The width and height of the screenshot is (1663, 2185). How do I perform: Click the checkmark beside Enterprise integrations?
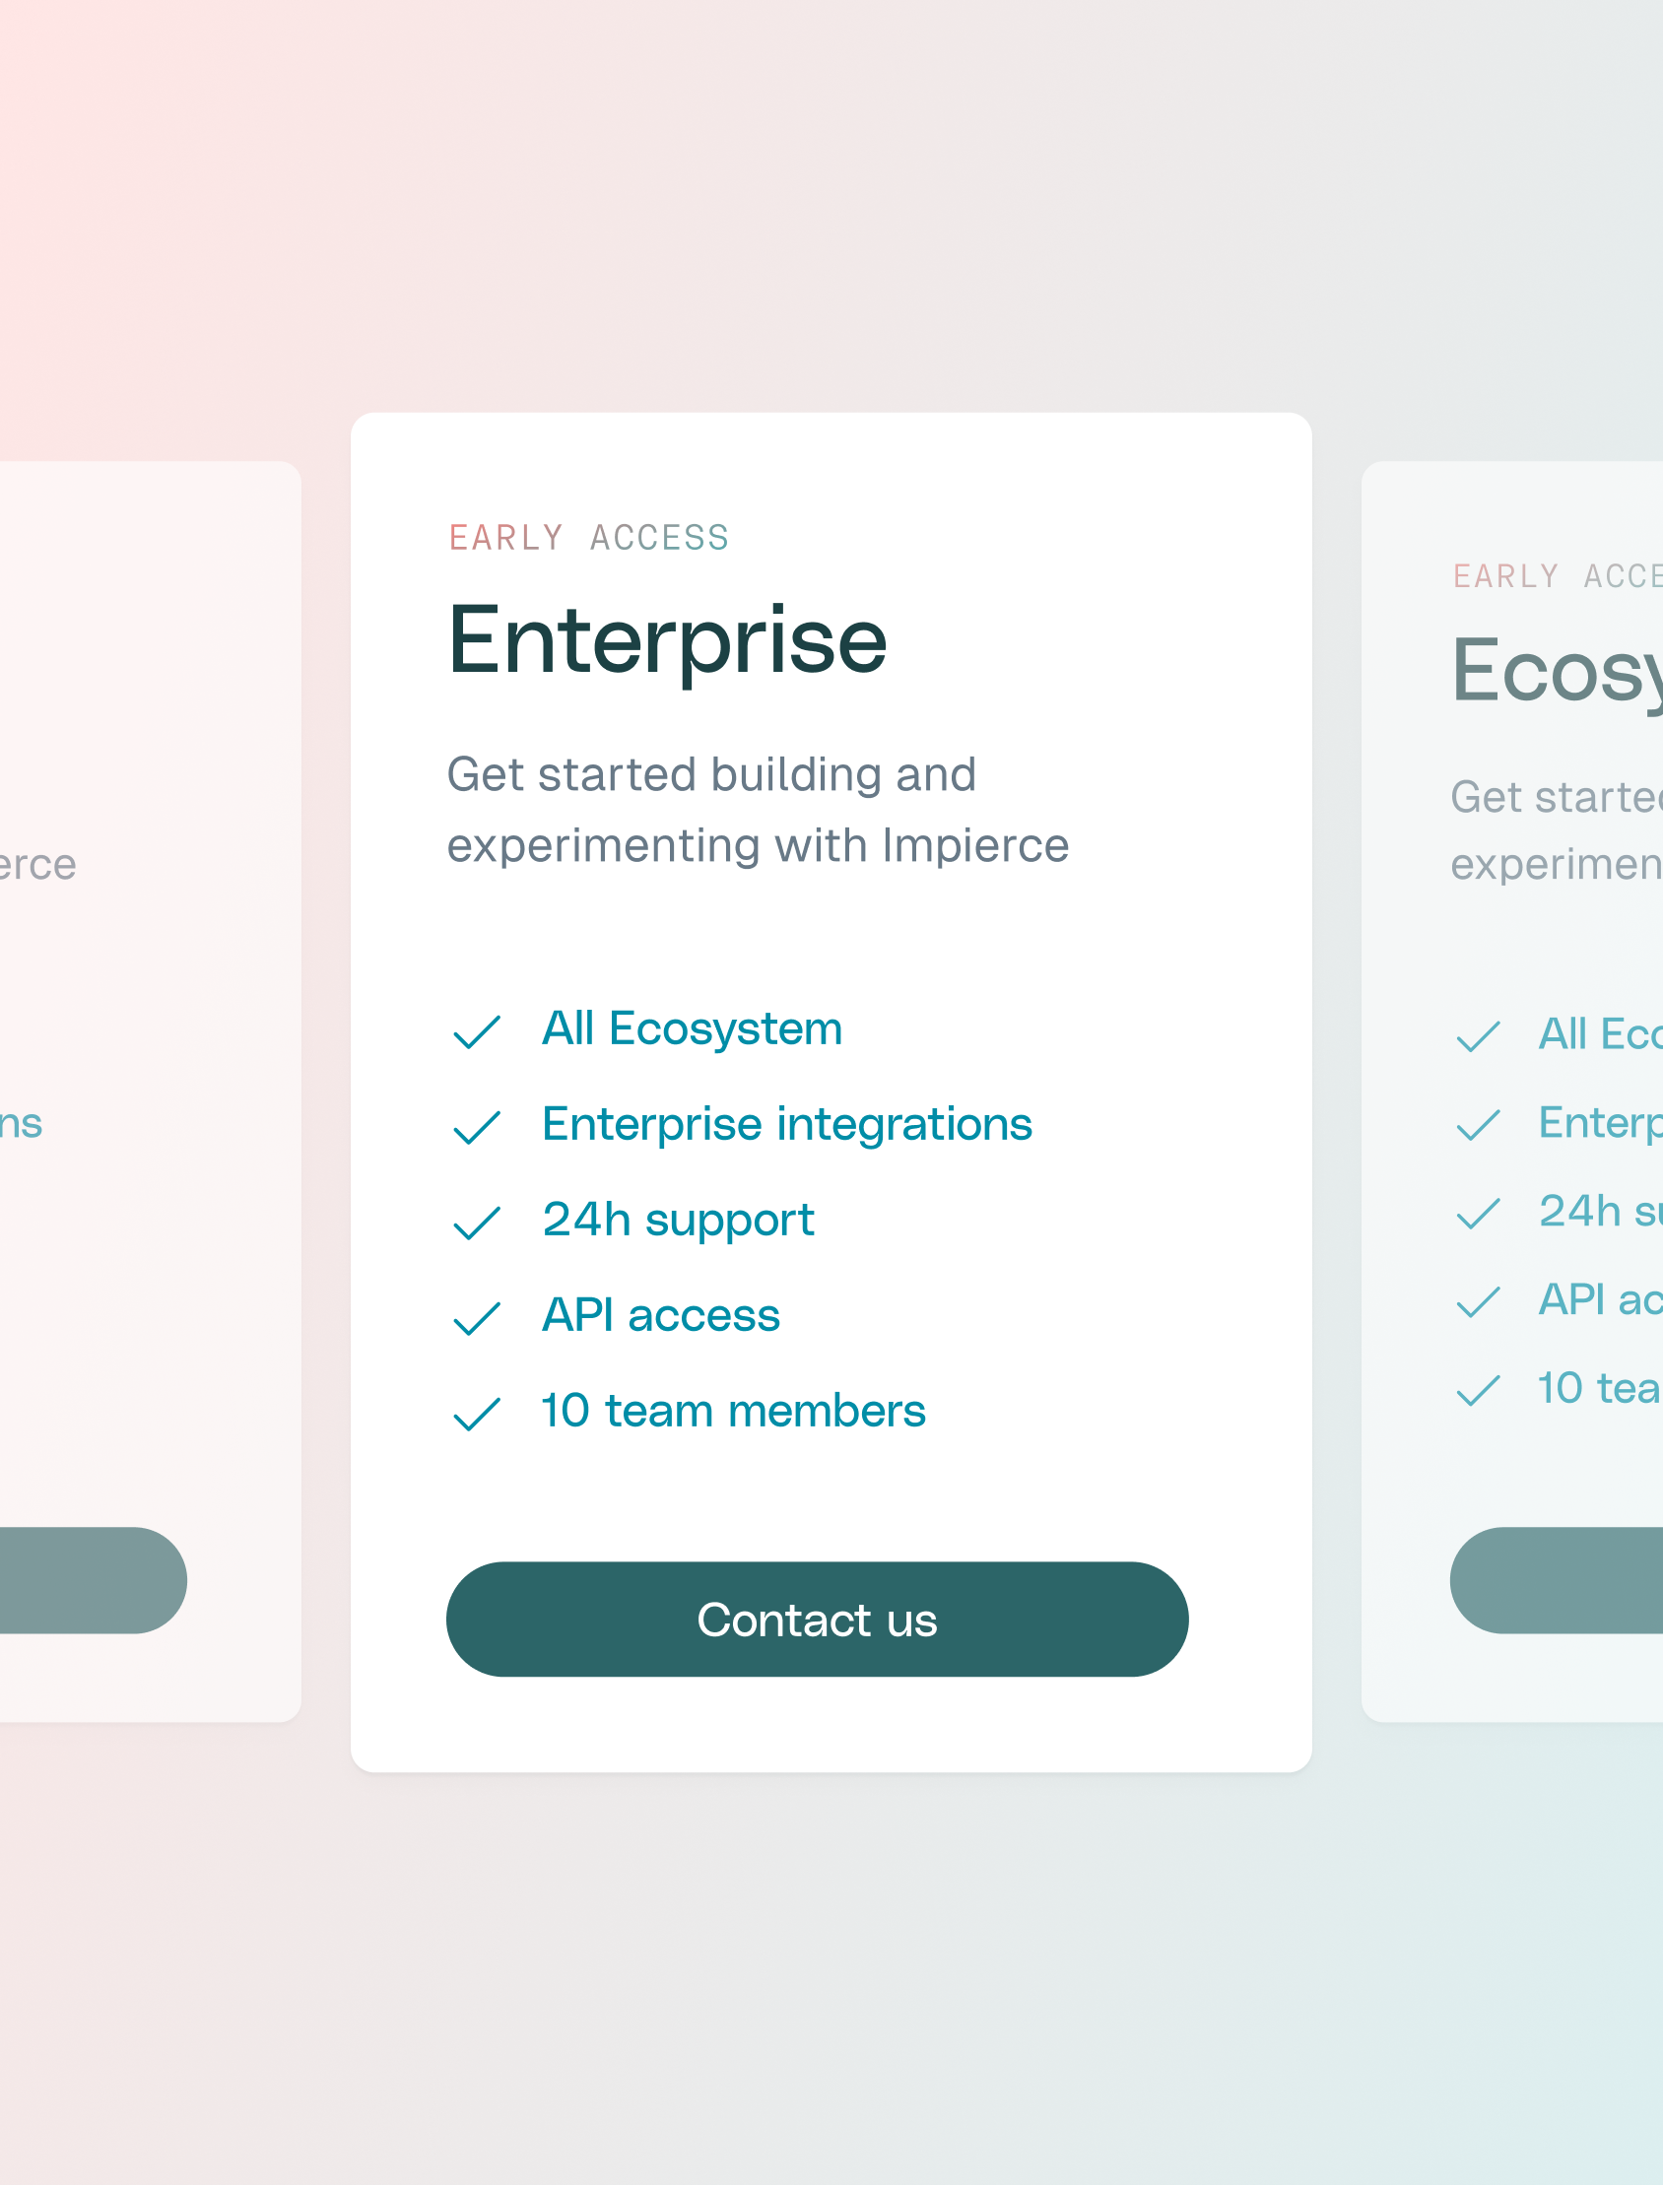[476, 1127]
